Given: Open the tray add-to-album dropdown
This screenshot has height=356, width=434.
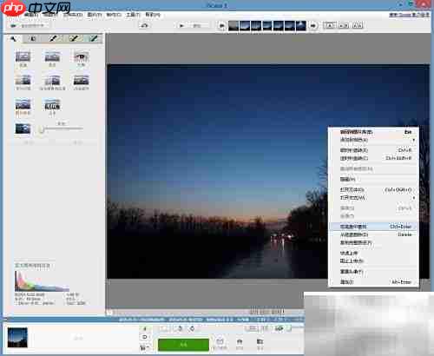Looking at the screenshot, I should click(144, 347).
